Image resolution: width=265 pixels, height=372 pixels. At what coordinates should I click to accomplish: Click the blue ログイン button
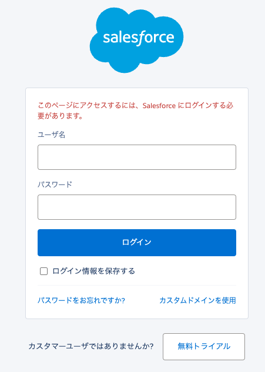pos(137,243)
